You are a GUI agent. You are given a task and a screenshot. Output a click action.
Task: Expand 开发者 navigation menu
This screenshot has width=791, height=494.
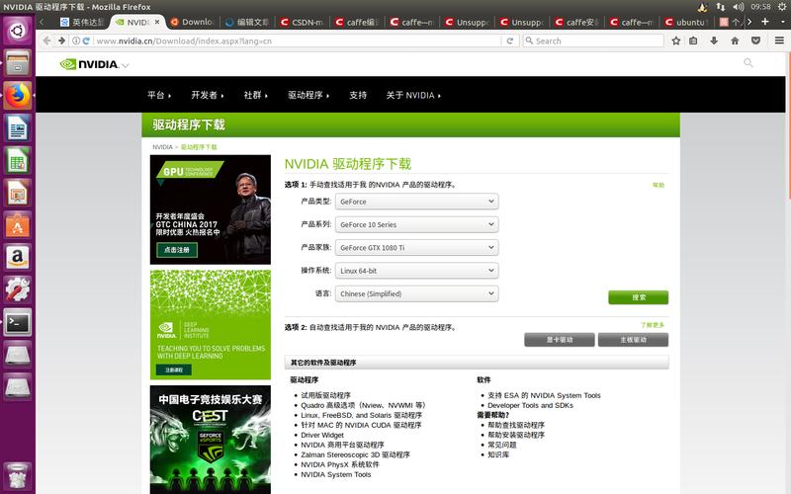[208, 95]
